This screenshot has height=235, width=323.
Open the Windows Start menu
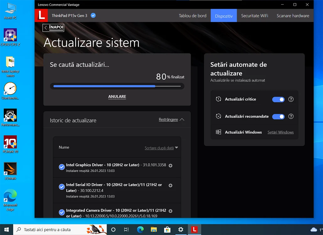7,229
